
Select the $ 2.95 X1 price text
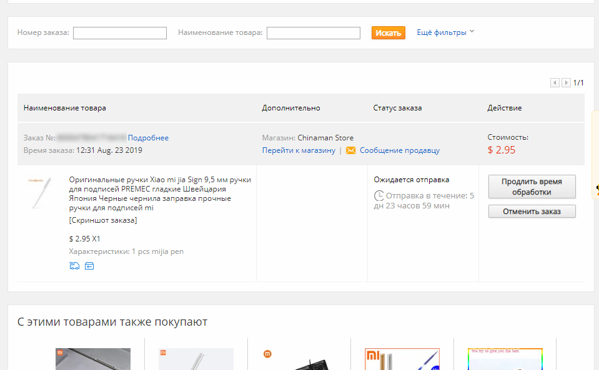(x=84, y=239)
